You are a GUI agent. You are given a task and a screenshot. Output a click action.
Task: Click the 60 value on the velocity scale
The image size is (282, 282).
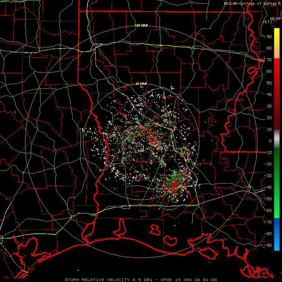pos(269,71)
